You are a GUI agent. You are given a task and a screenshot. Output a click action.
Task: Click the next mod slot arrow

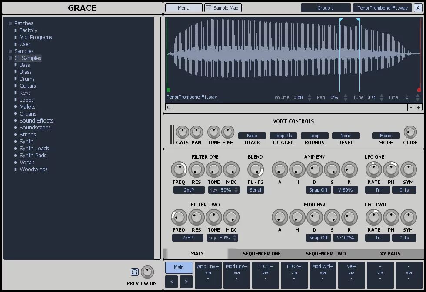point(186,282)
